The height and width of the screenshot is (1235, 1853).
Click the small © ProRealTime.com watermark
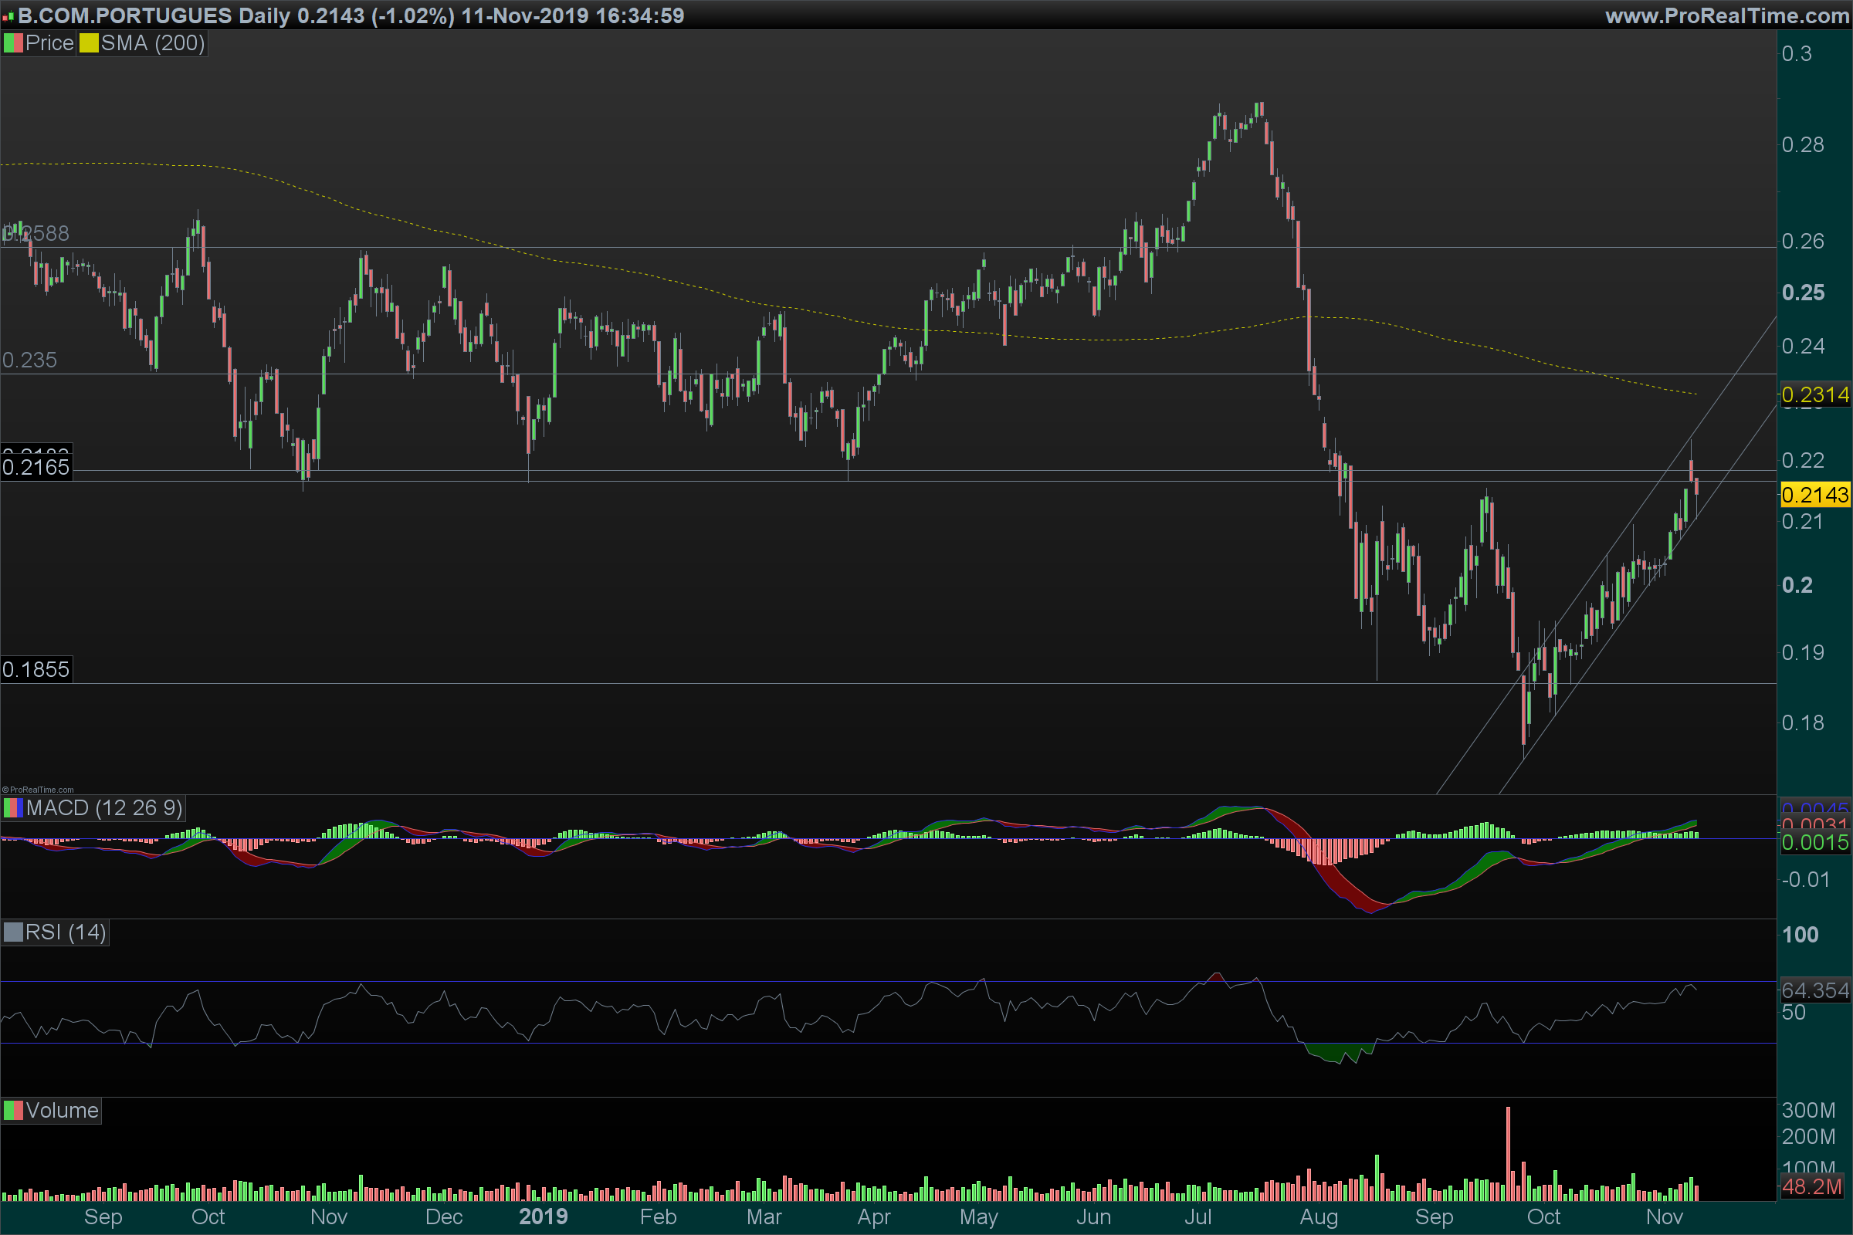38,789
